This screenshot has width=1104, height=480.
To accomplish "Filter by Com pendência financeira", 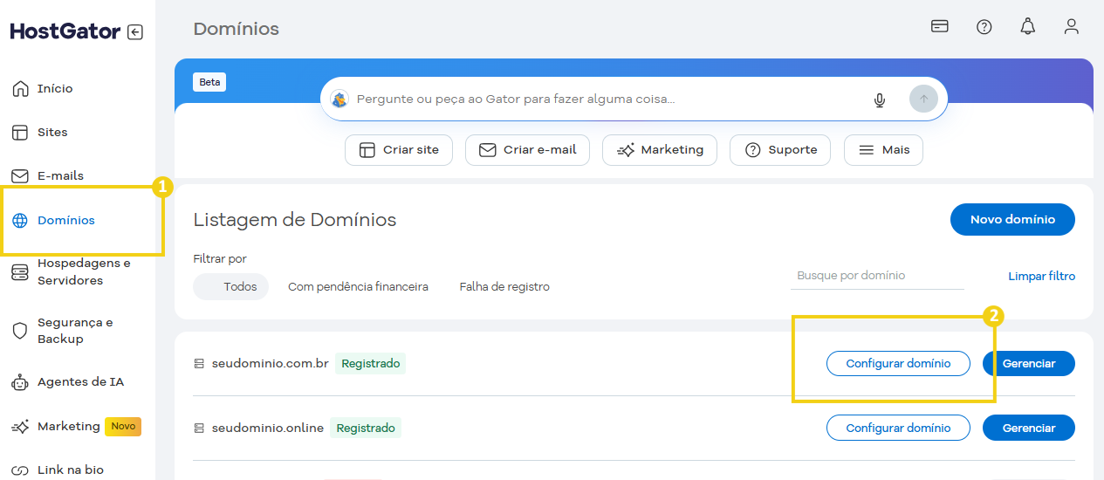I will click(358, 286).
